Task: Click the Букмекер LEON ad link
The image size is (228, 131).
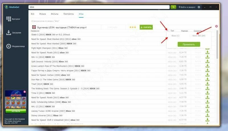Action: pos(62,27)
